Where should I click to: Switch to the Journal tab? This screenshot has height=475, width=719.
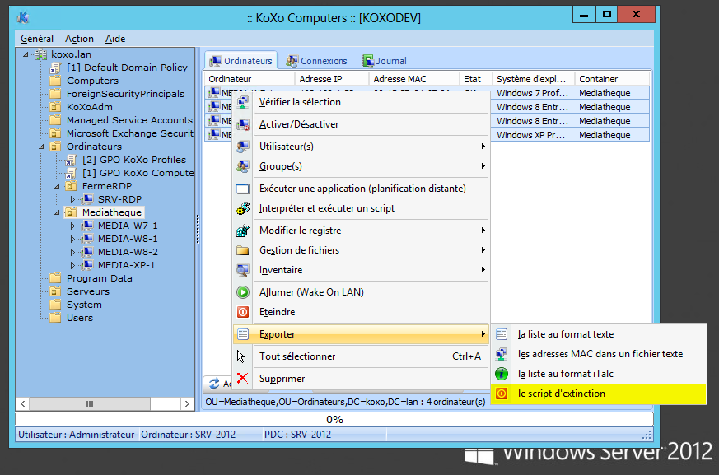pyautogui.click(x=385, y=61)
